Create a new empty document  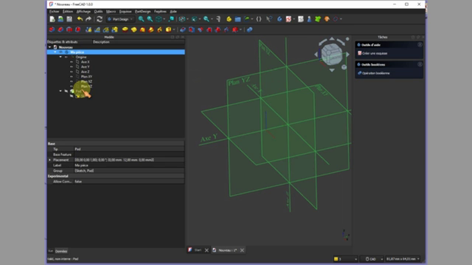[x=52, y=19]
